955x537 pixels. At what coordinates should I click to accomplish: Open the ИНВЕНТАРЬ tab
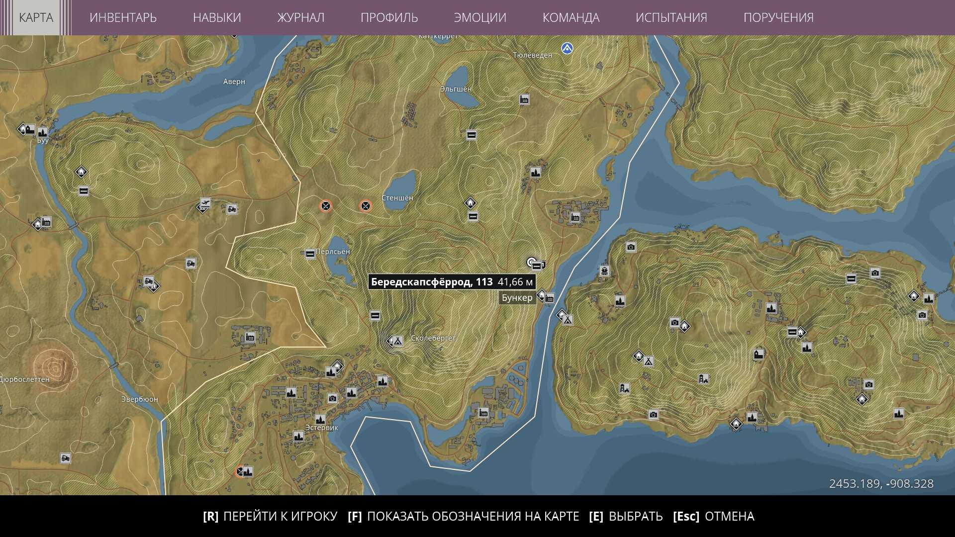pyautogui.click(x=123, y=17)
